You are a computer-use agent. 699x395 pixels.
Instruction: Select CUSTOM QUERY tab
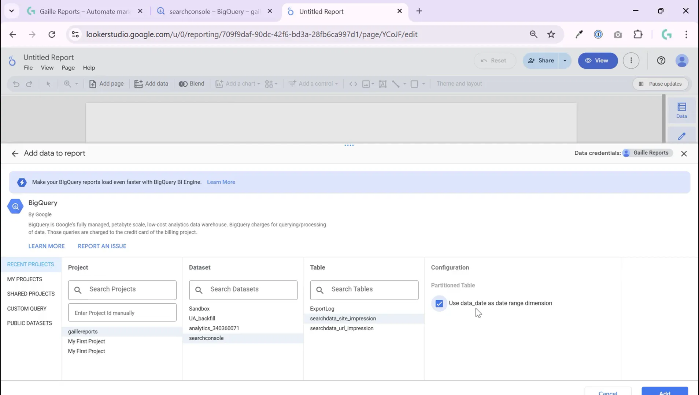[27, 308]
